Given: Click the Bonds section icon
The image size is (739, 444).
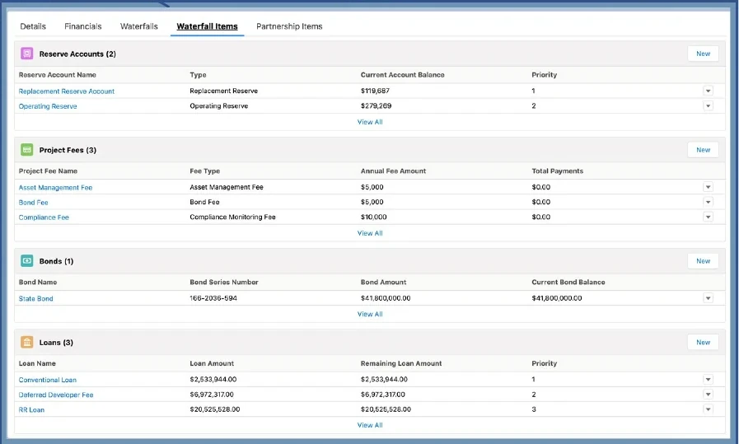Looking at the screenshot, I should tap(27, 261).
